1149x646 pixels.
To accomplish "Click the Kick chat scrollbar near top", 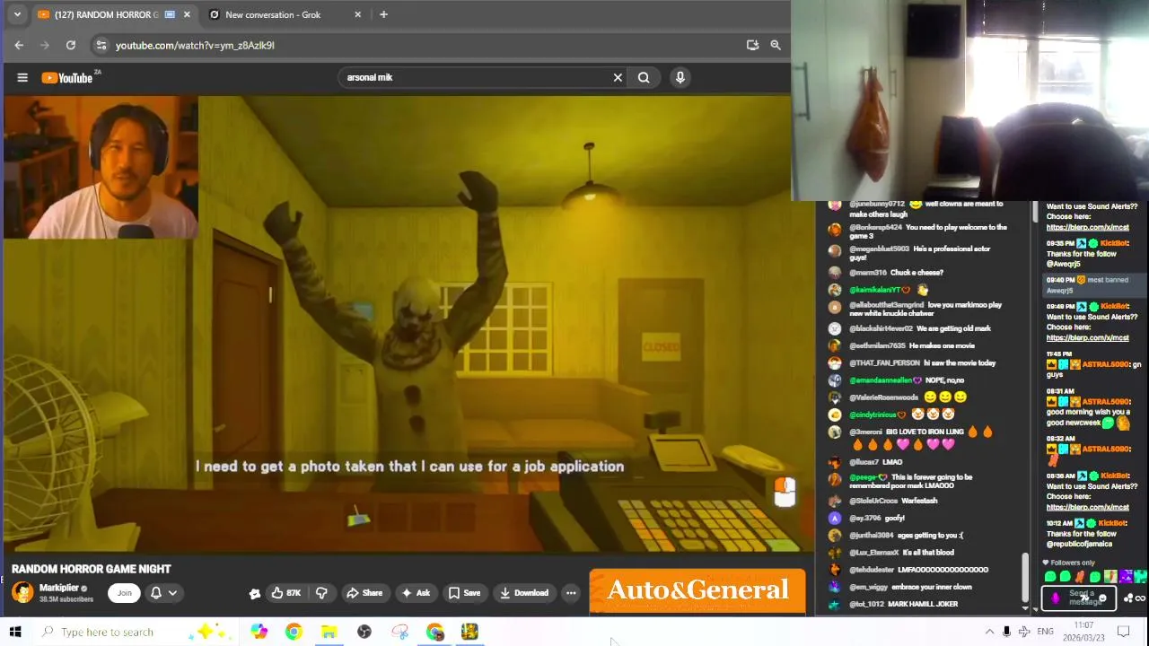I will (1035, 212).
